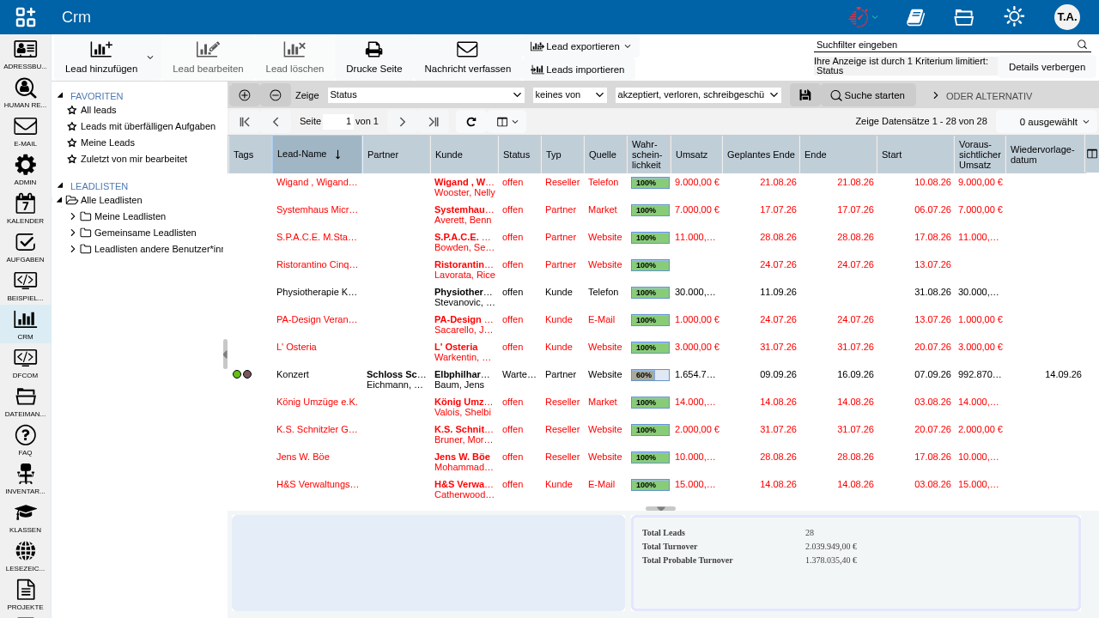This screenshot has width=1099, height=618.
Task: Open Kalender module in sidebar
Action: coord(26,209)
